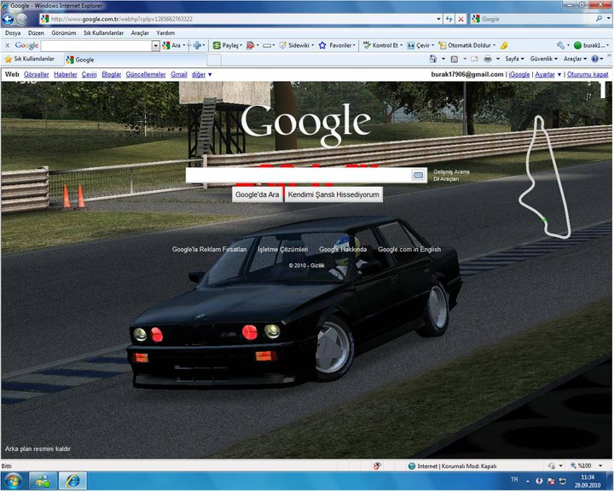The width and height of the screenshot is (614, 491).
Task: Select the Google browser tab
Action: [x=135, y=60]
